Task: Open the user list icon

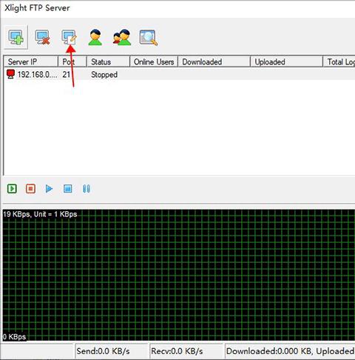Action: [95, 37]
